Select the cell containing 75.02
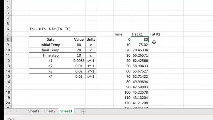The height and width of the screenshot is (120, 213). pyautogui.click(x=140, y=45)
